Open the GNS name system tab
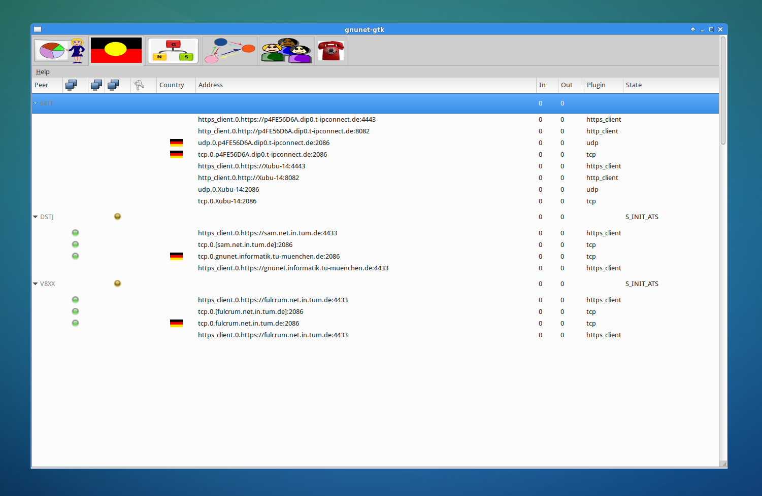Viewport: 762px width, 496px height. (x=173, y=50)
